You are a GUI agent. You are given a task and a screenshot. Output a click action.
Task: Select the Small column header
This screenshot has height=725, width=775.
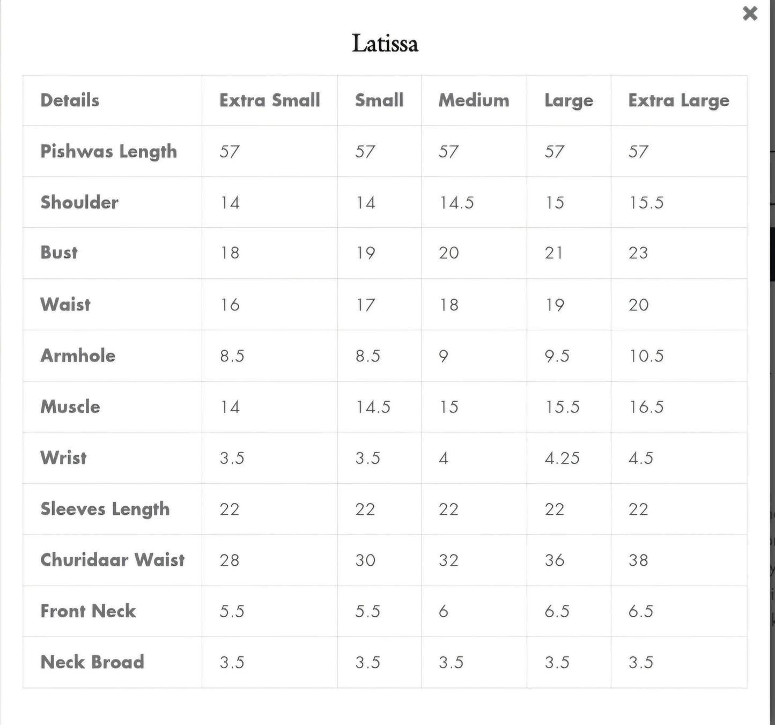coord(379,100)
